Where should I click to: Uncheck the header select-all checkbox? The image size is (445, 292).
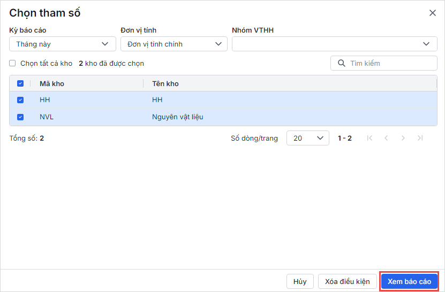(20, 83)
